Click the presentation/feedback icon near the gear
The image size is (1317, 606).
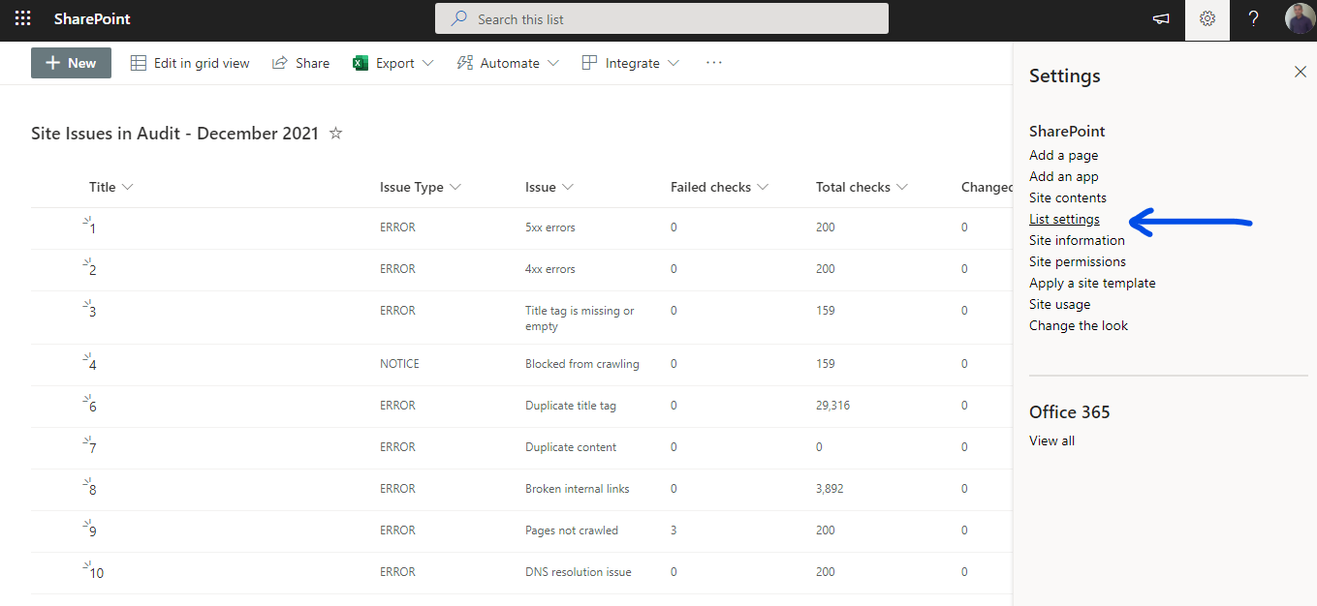click(1160, 18)
